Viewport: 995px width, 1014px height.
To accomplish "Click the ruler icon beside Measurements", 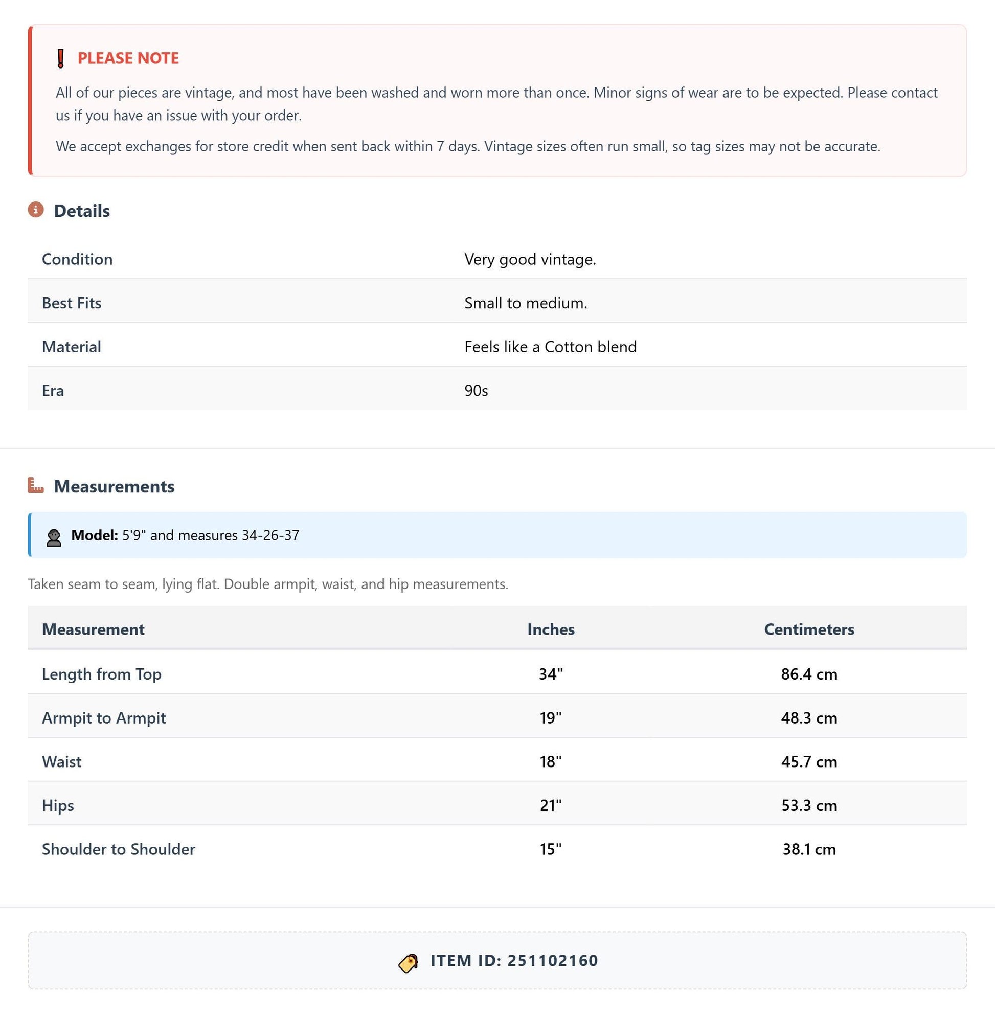I will point(36,485).
